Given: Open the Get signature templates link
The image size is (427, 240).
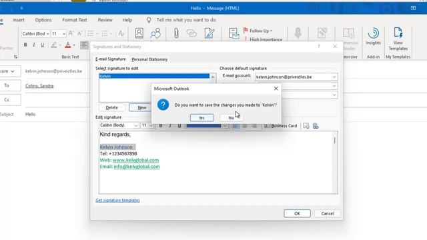Looking at the screenshot, I should pyautogui.click(x=117, y=200).
